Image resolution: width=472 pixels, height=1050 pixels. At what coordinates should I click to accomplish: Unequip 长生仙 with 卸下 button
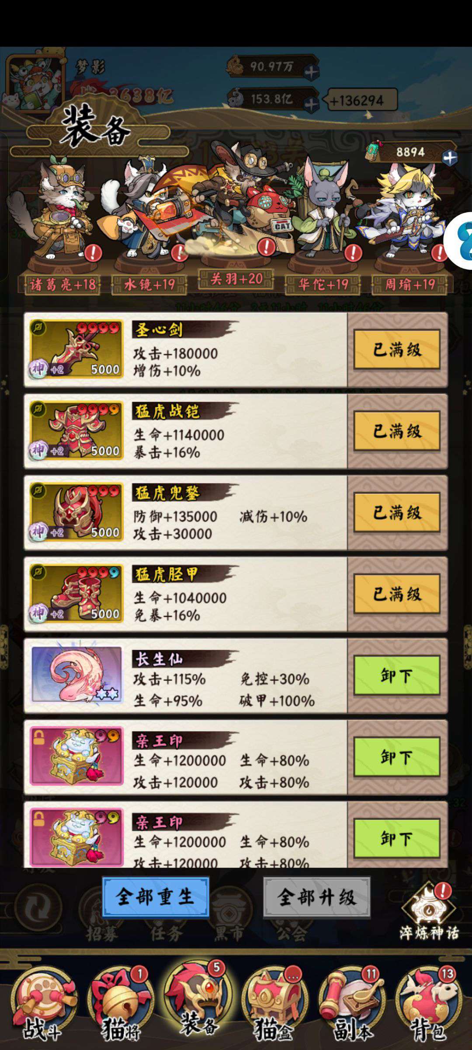tap(396, 675)
